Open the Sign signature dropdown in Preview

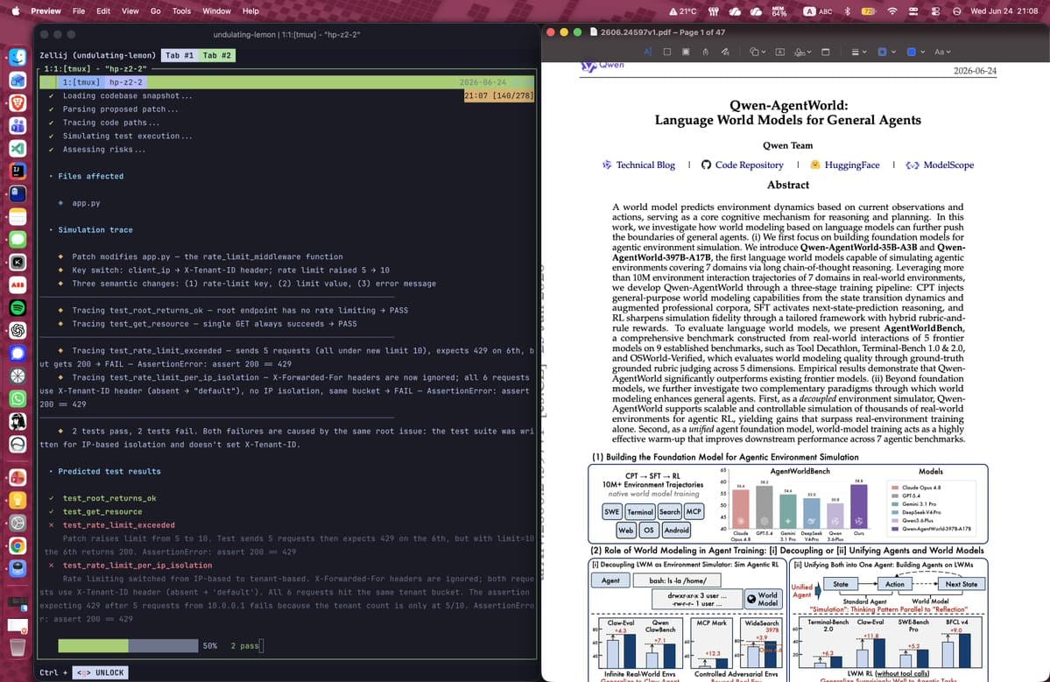click(802, 52)
